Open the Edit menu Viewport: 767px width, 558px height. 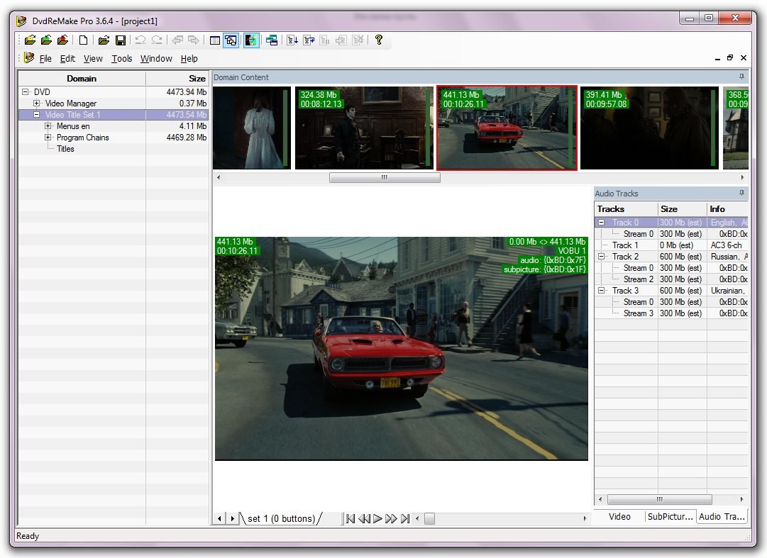pyautogui.click(x=67, y=59)
